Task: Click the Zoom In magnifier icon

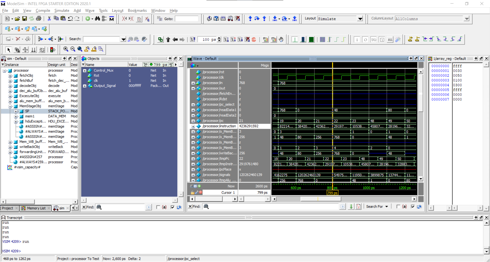Action: click(x=66, y=49)
